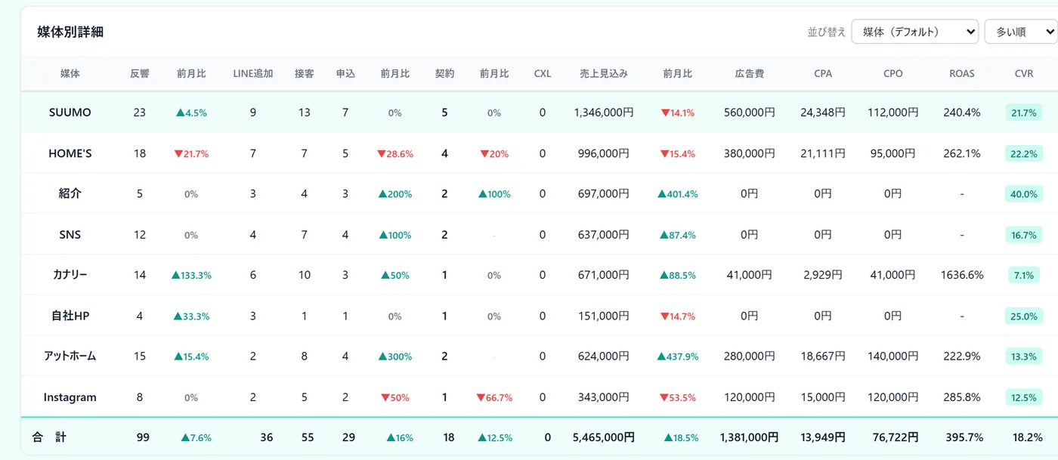Click the ▼28.6% application change value
Screen dimensions: 1058x460
[395, 154]
